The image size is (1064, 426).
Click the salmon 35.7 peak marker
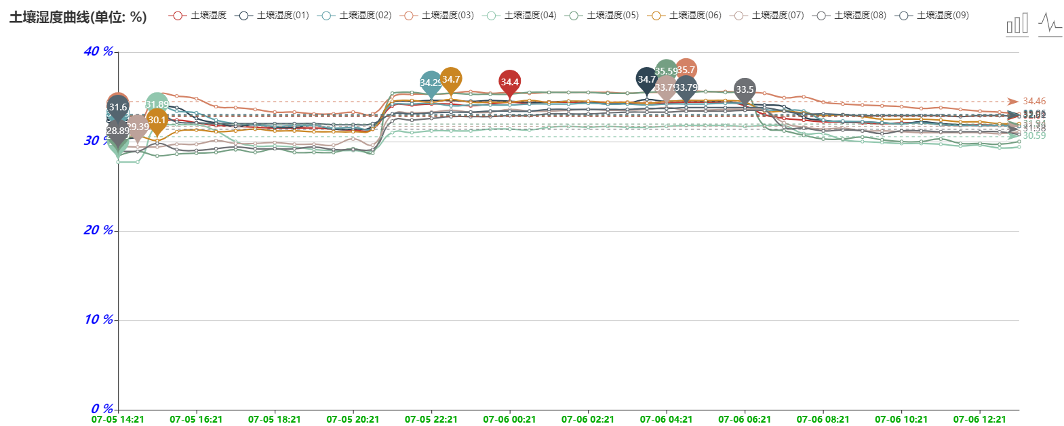click(x=687, y=68)
